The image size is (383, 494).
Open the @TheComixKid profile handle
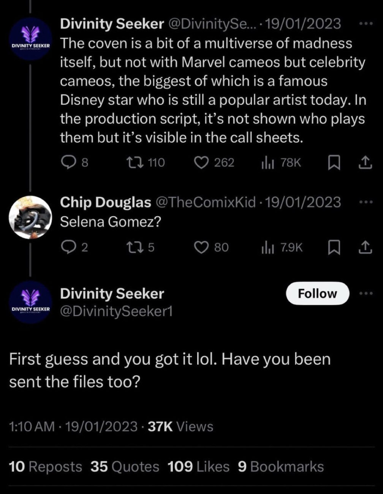point(205,202)
